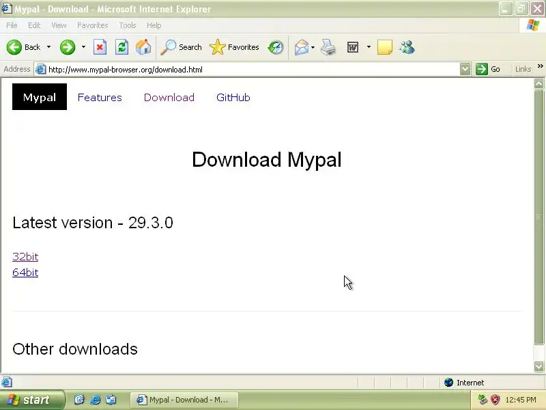
Task: Click the Windows flag logo throbber
Action: [533, 25]
